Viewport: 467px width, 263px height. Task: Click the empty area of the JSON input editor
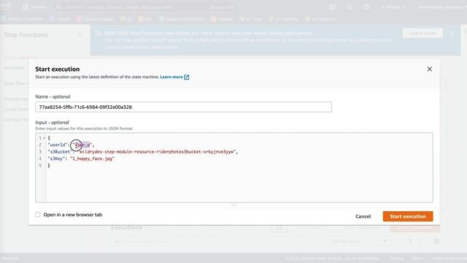tap(239, 185)
